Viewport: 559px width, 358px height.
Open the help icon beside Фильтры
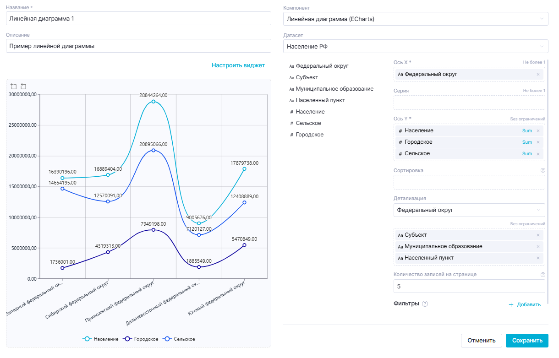tap(425, 304)
